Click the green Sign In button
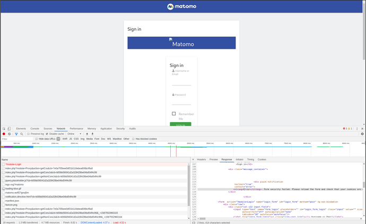366x224 pixels. [180, 124]
